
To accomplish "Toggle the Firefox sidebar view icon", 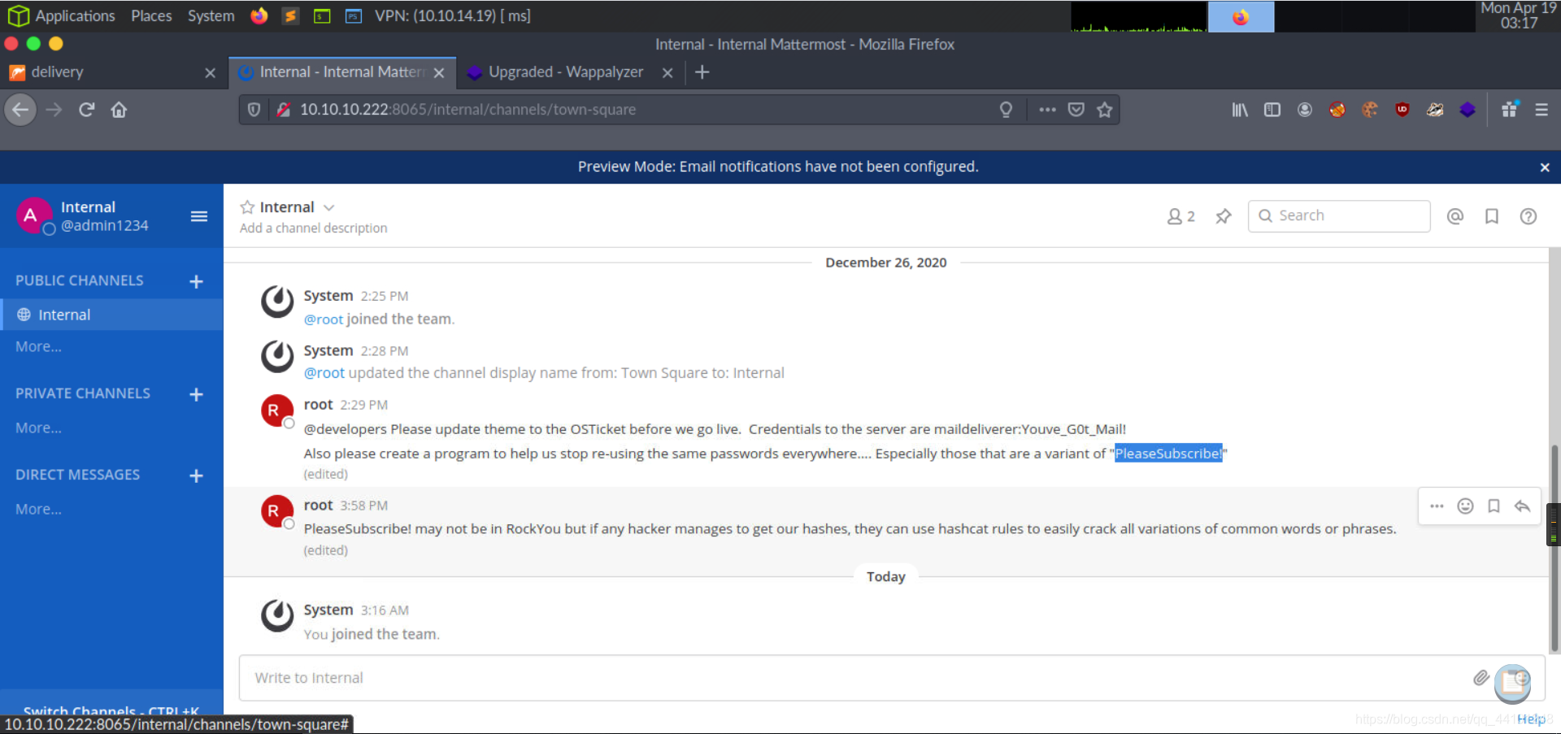I will (1272, 110).
